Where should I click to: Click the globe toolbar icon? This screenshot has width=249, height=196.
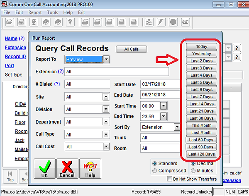pyautogui.click(x=34, y=22)
